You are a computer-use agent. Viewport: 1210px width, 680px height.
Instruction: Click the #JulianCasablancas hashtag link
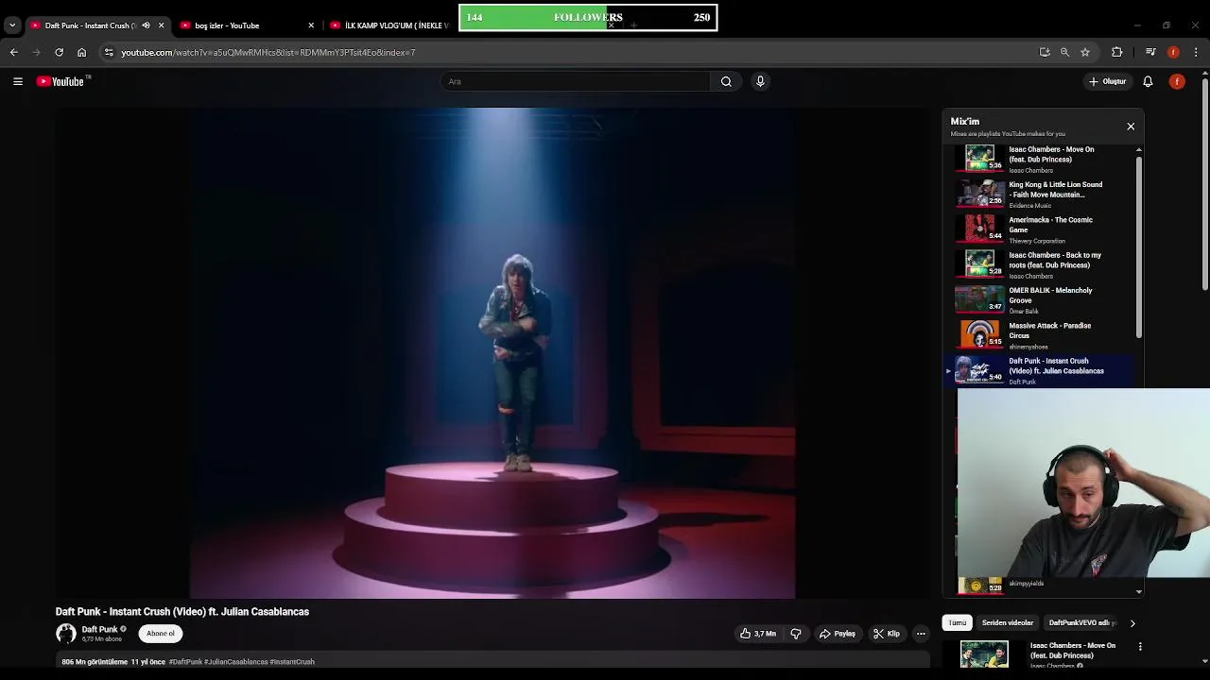[236, 662]
